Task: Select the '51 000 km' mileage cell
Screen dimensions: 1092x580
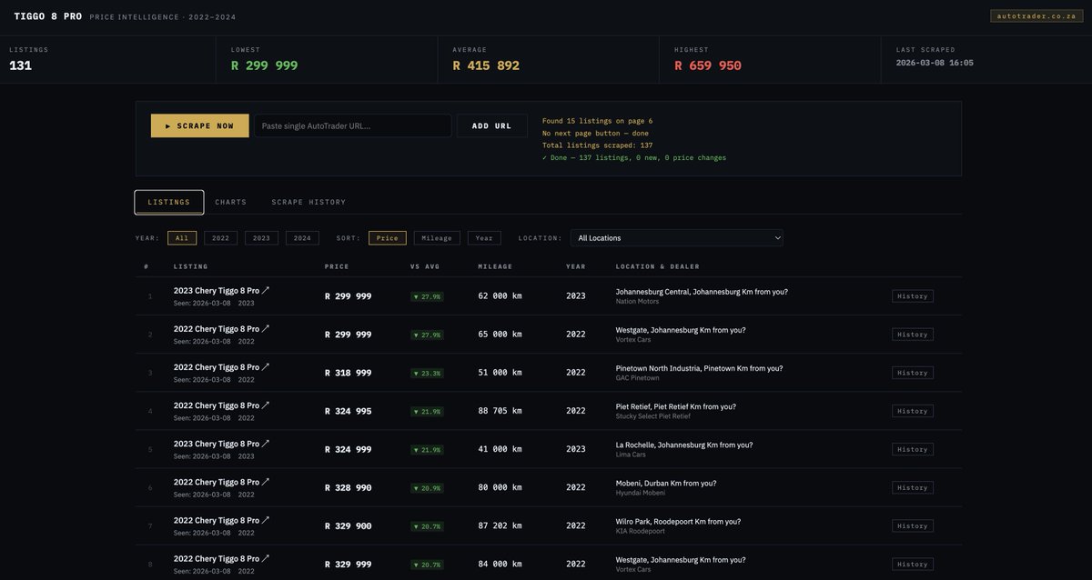Action: (500, 373)
